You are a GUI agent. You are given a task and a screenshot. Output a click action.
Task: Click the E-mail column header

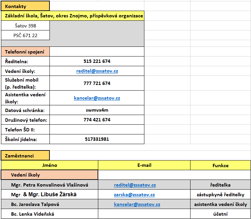coord(144,165)
